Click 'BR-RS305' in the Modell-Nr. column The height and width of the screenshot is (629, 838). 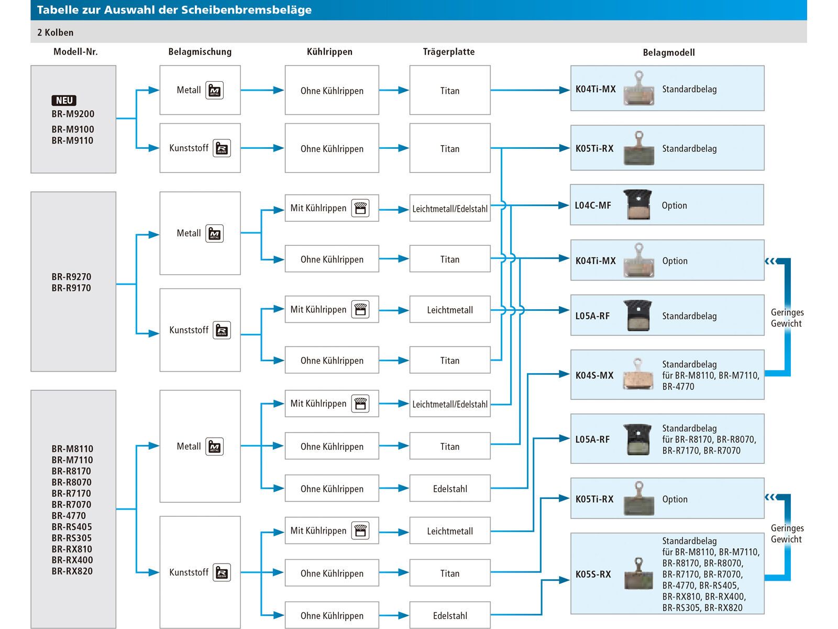pos(72,538)
